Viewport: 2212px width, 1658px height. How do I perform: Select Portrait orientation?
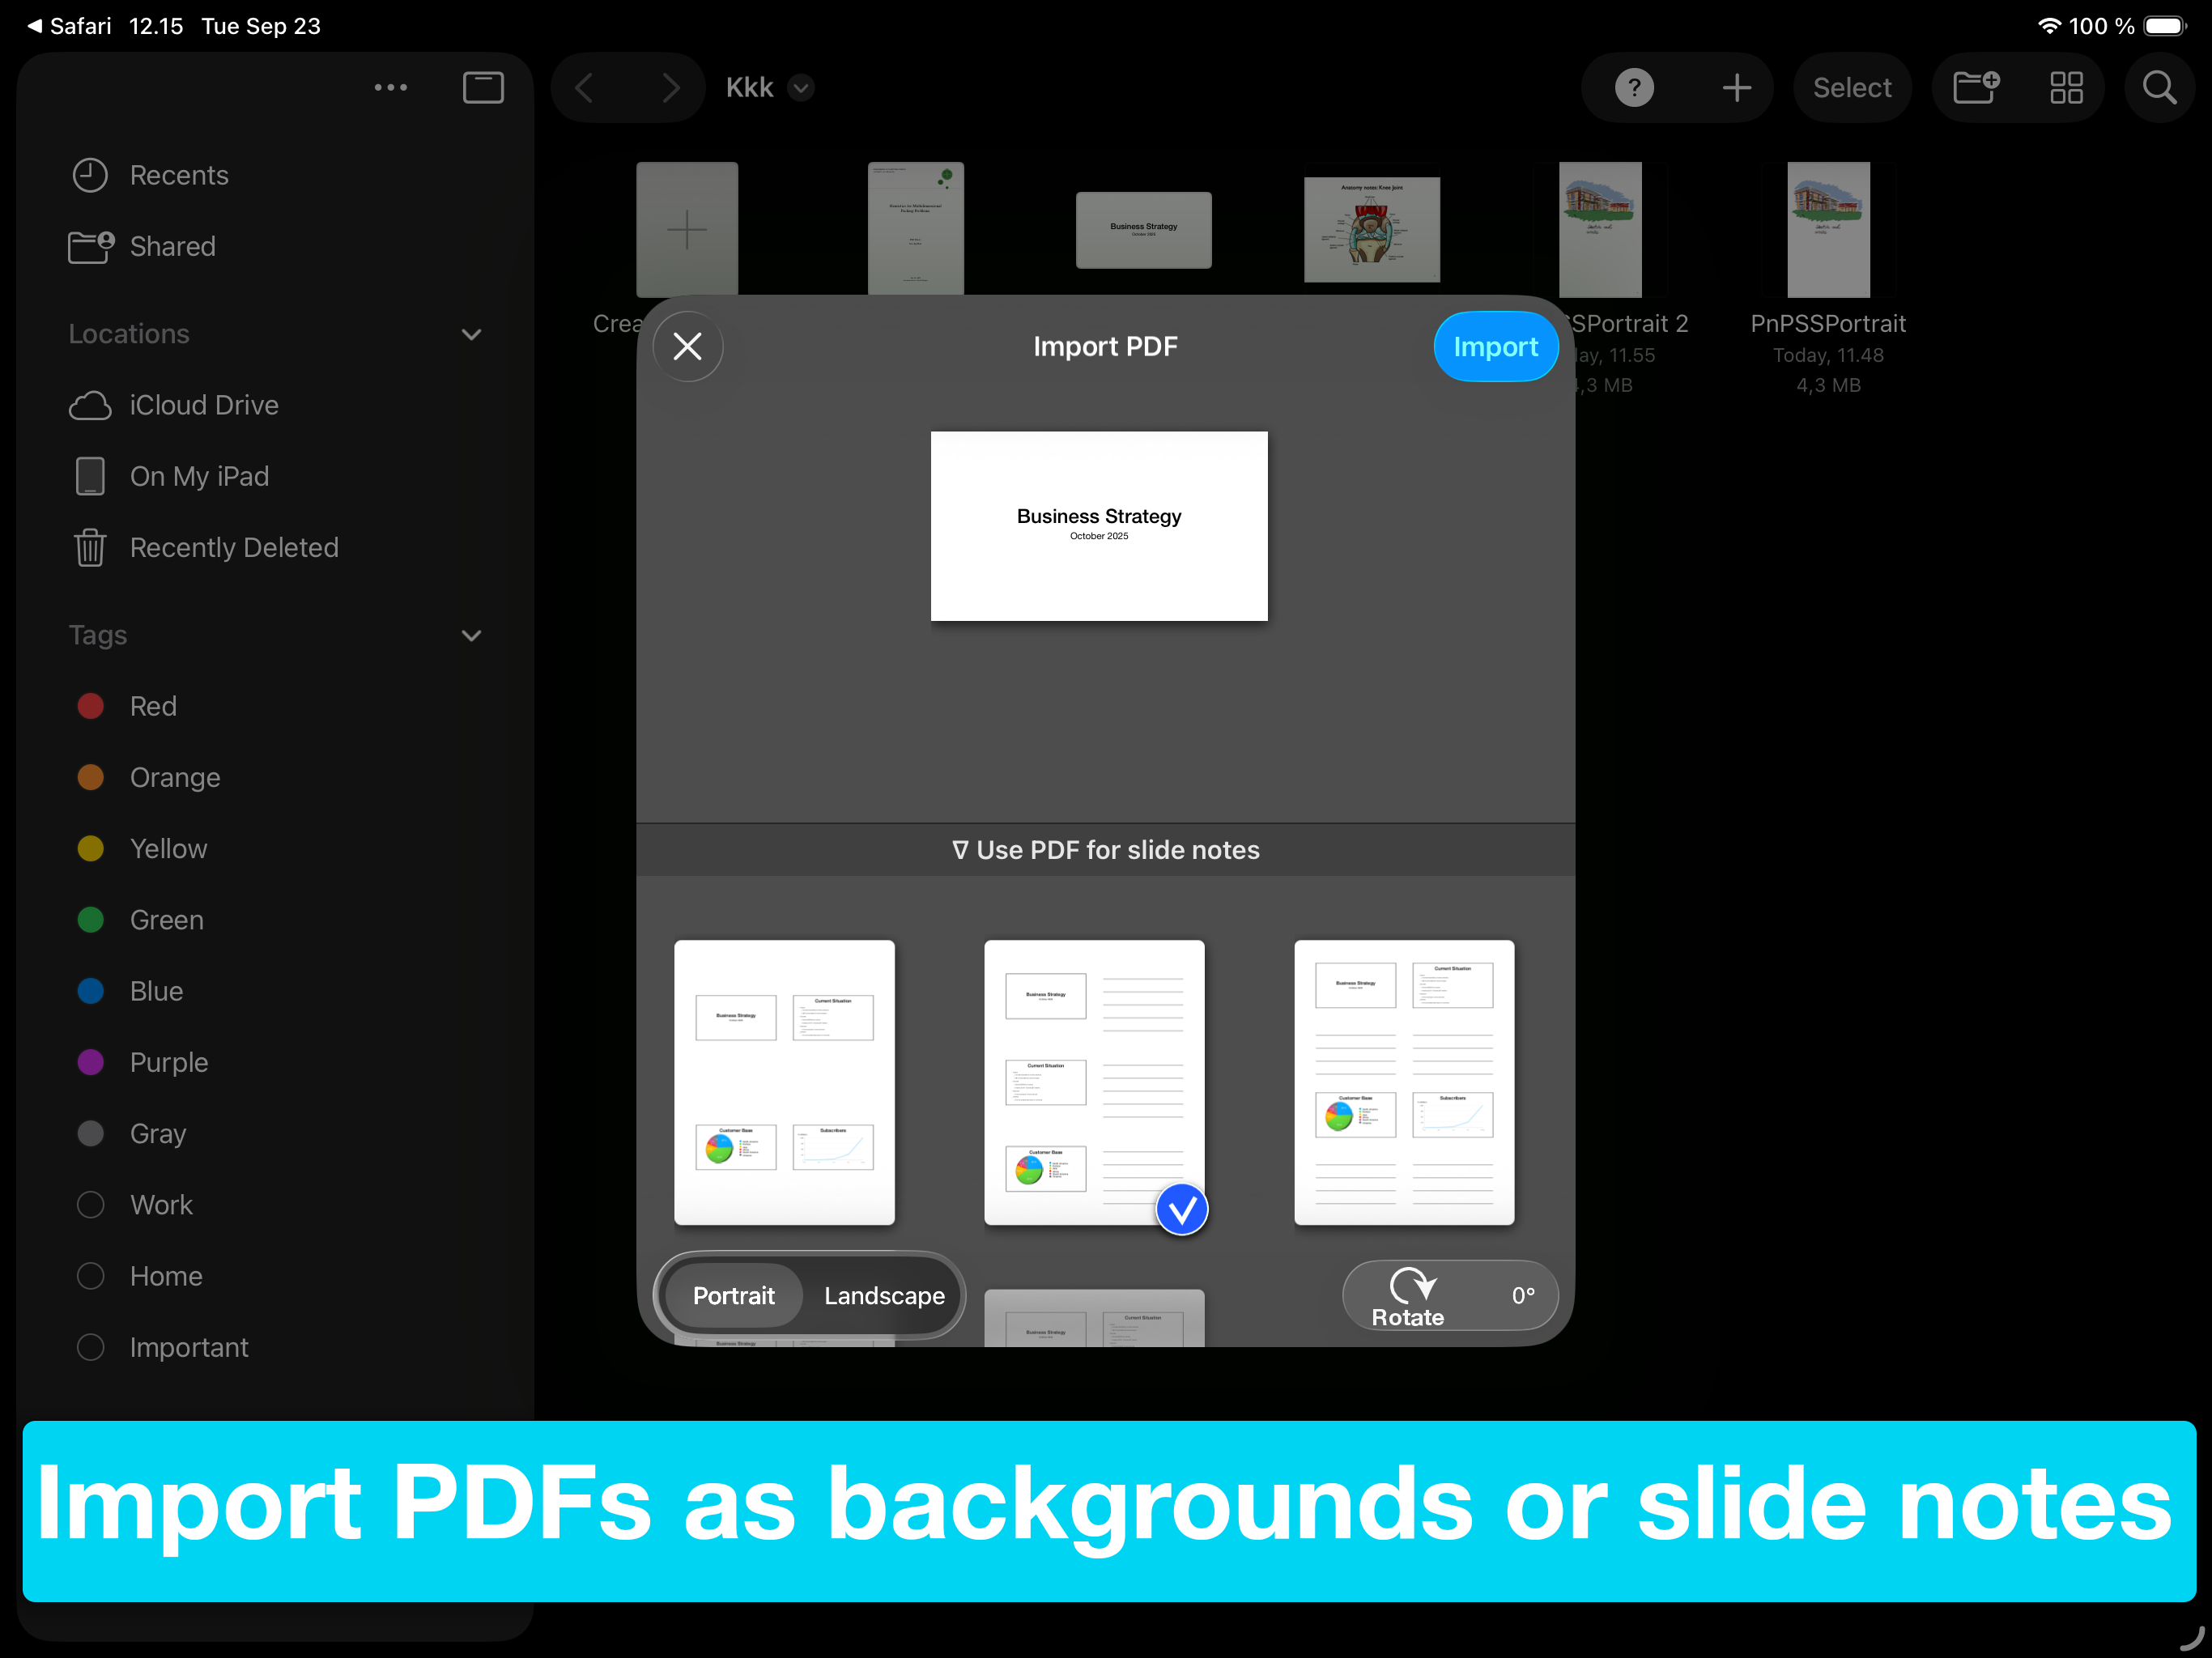pos(733,1295)
